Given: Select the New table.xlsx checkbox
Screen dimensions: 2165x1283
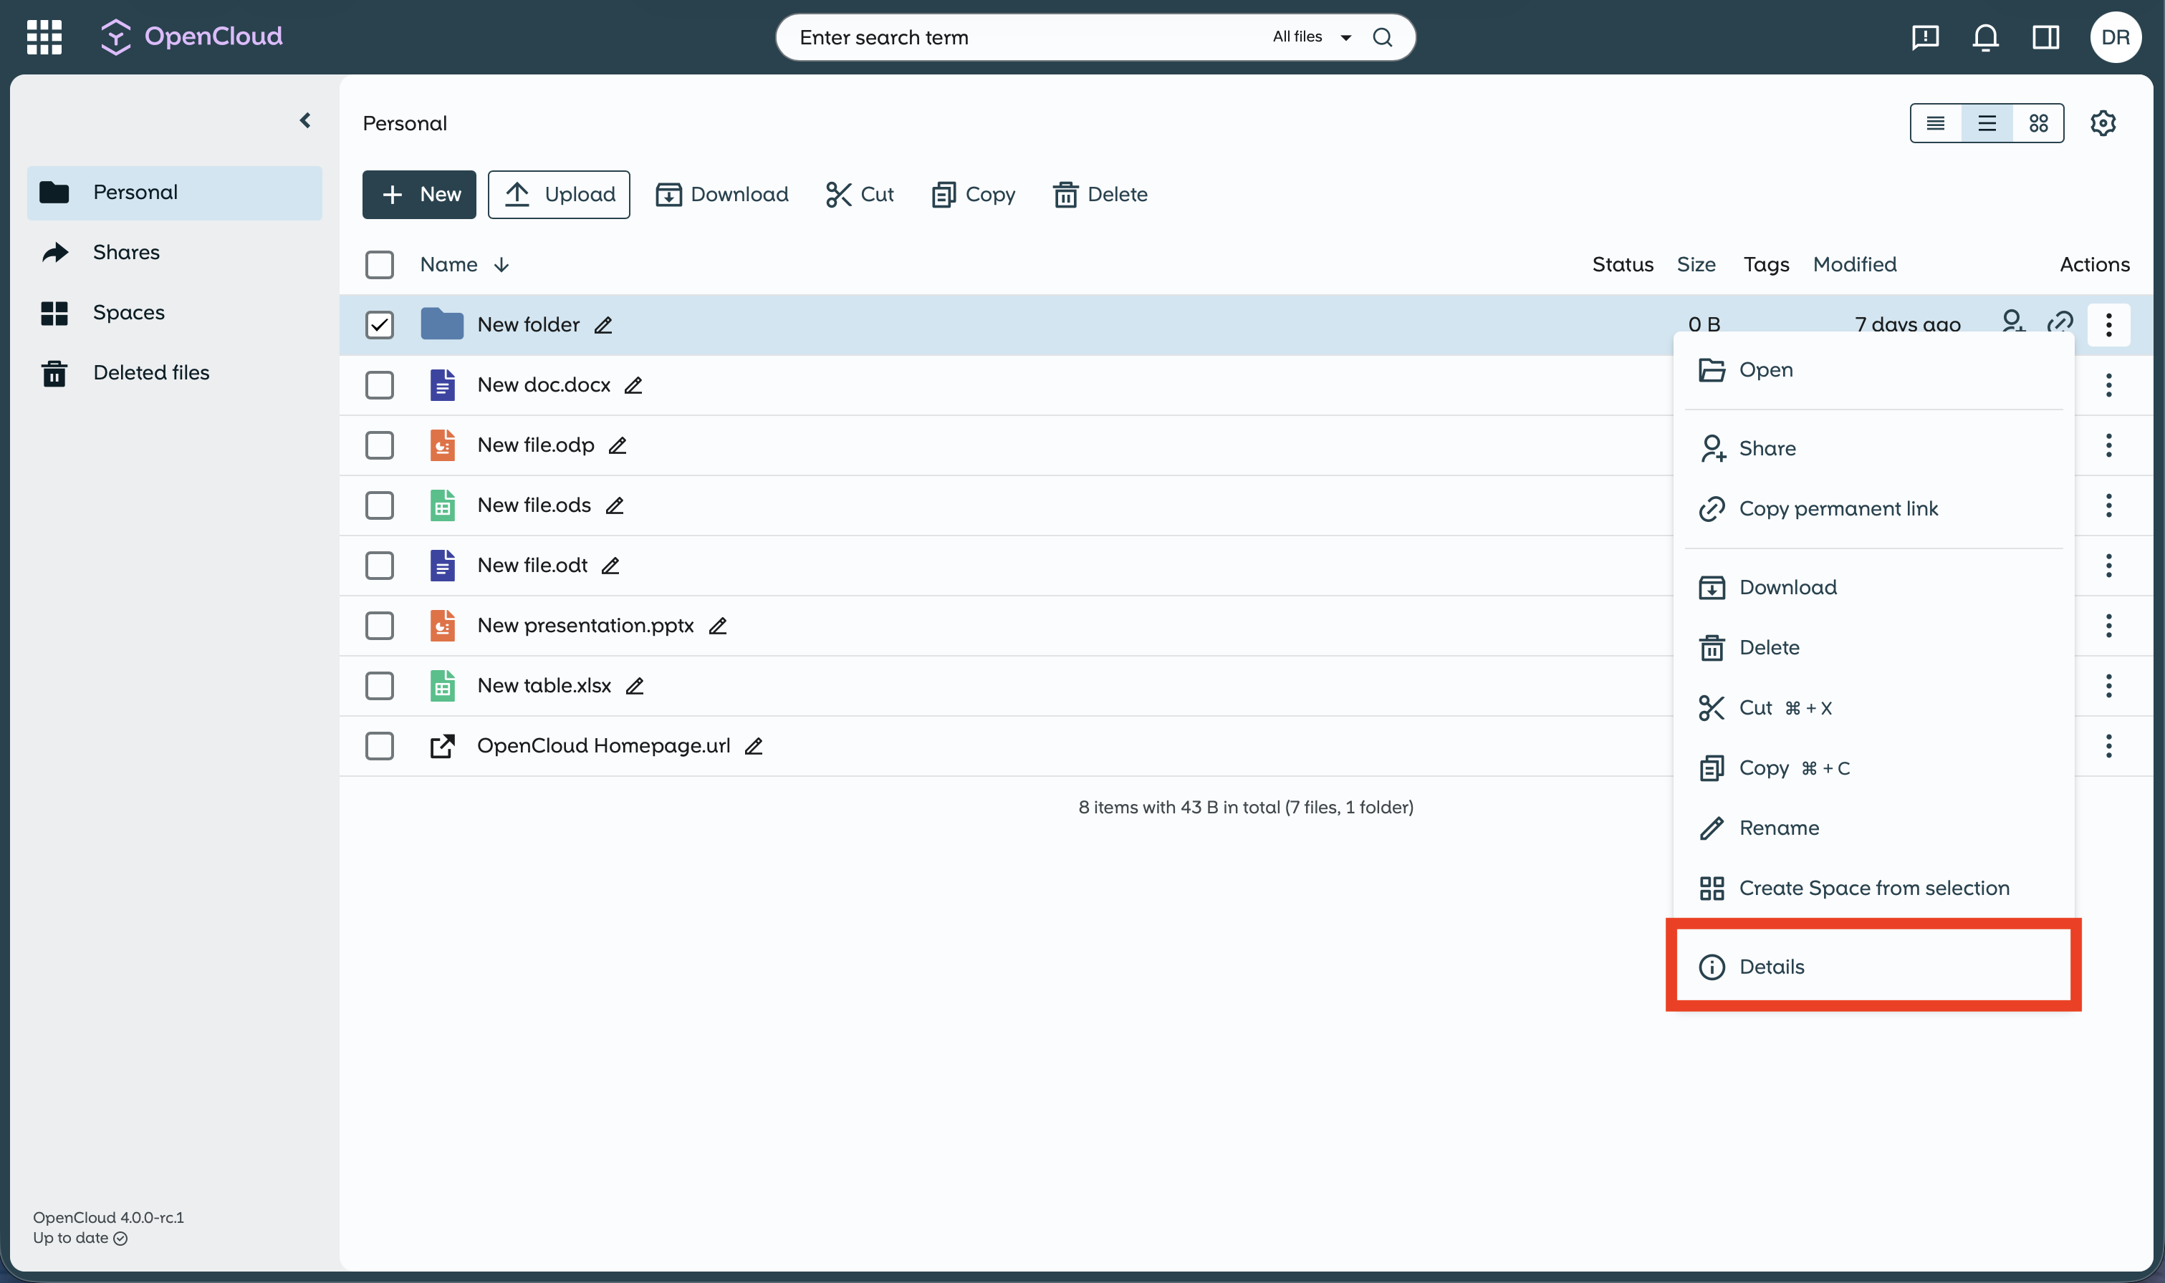Looking at the screenshot, I should [379, 684].
